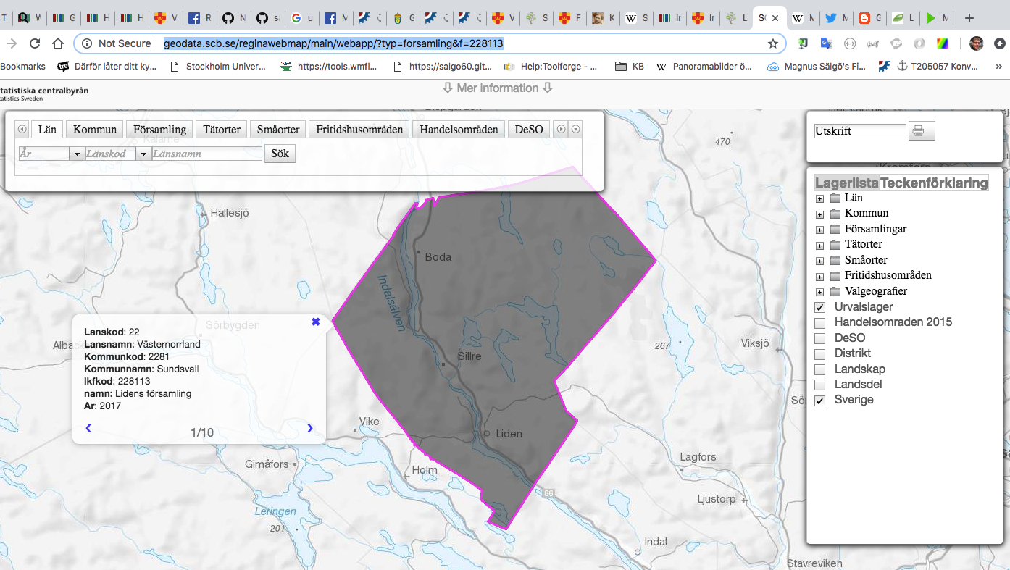The height and width of the screenshot is (570, 1010).
Task: Expand the Församlingar layer folder
Action: point(819,230)
